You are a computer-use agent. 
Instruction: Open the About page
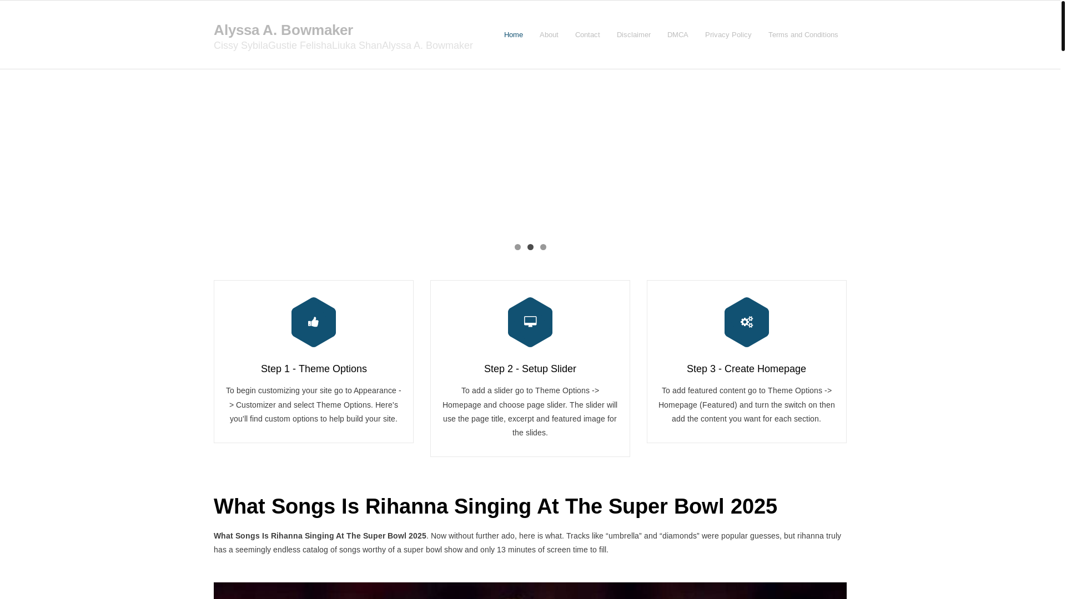tap(549, 35)
